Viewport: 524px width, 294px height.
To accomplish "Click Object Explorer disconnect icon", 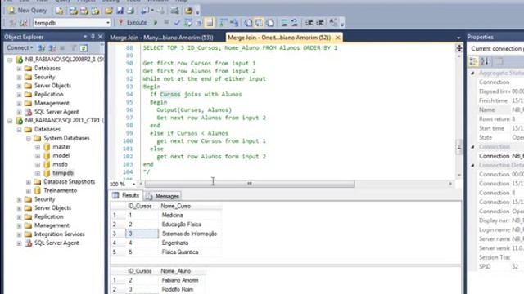I will click(52, 48).
